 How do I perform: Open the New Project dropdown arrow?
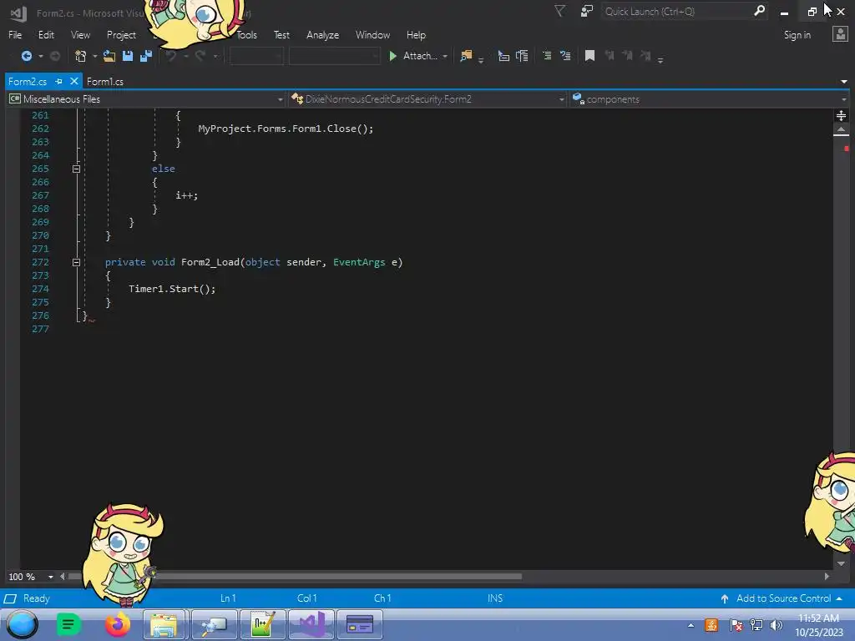[95, 56]
